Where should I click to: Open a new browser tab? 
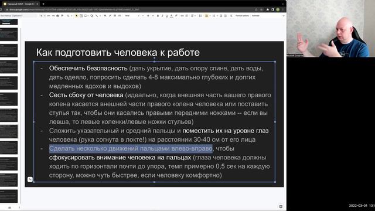point(43,4)
